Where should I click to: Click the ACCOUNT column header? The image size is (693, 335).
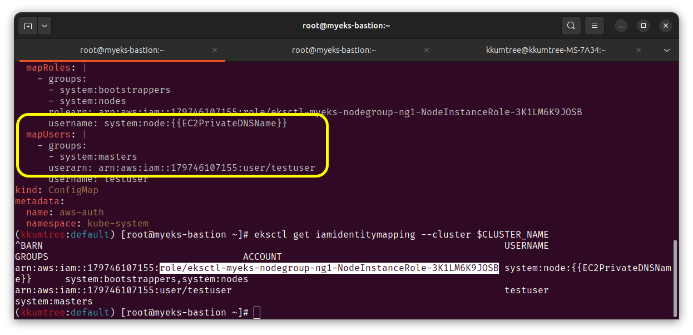point(263,257)
